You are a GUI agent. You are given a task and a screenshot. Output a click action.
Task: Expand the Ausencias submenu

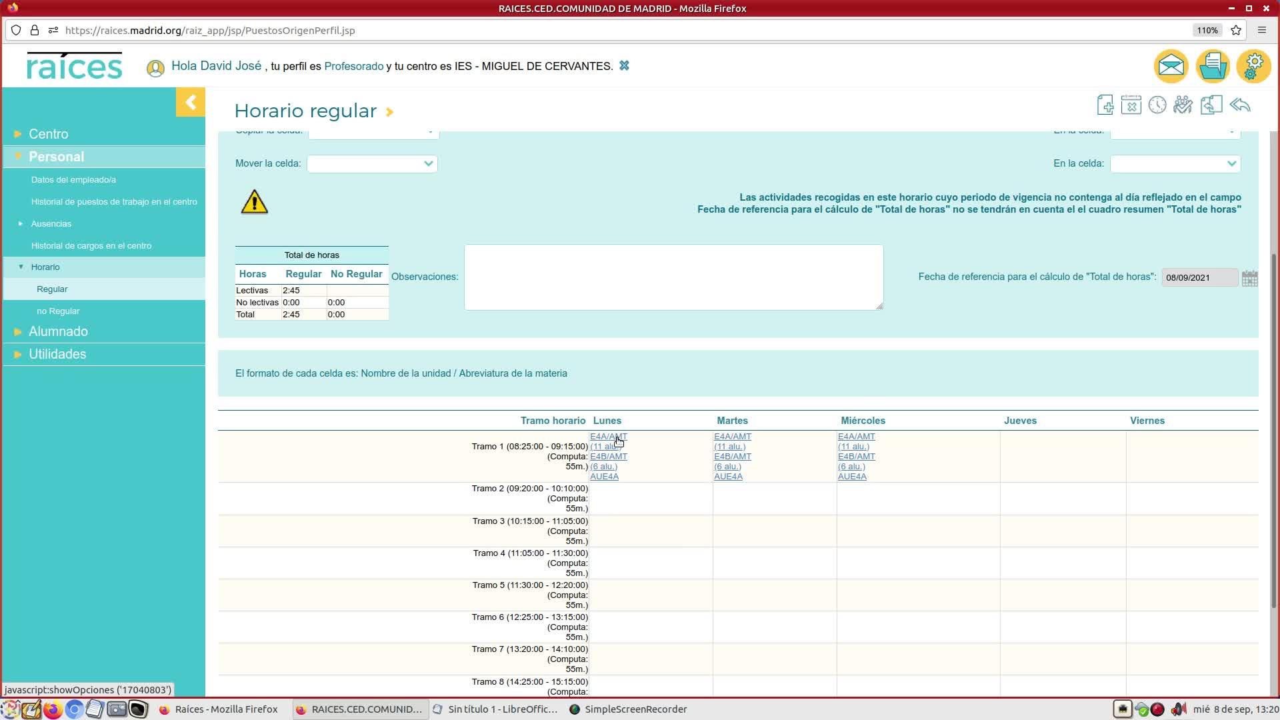pos(51,224)
